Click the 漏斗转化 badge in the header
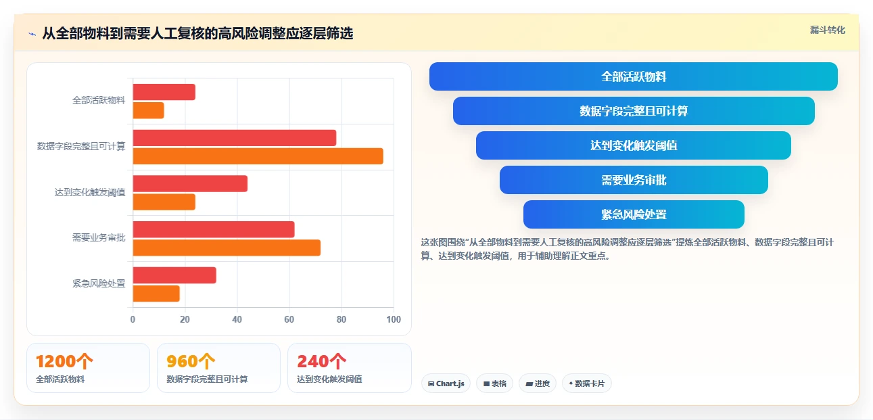This screenshot has width=873, height=420. 828,30
